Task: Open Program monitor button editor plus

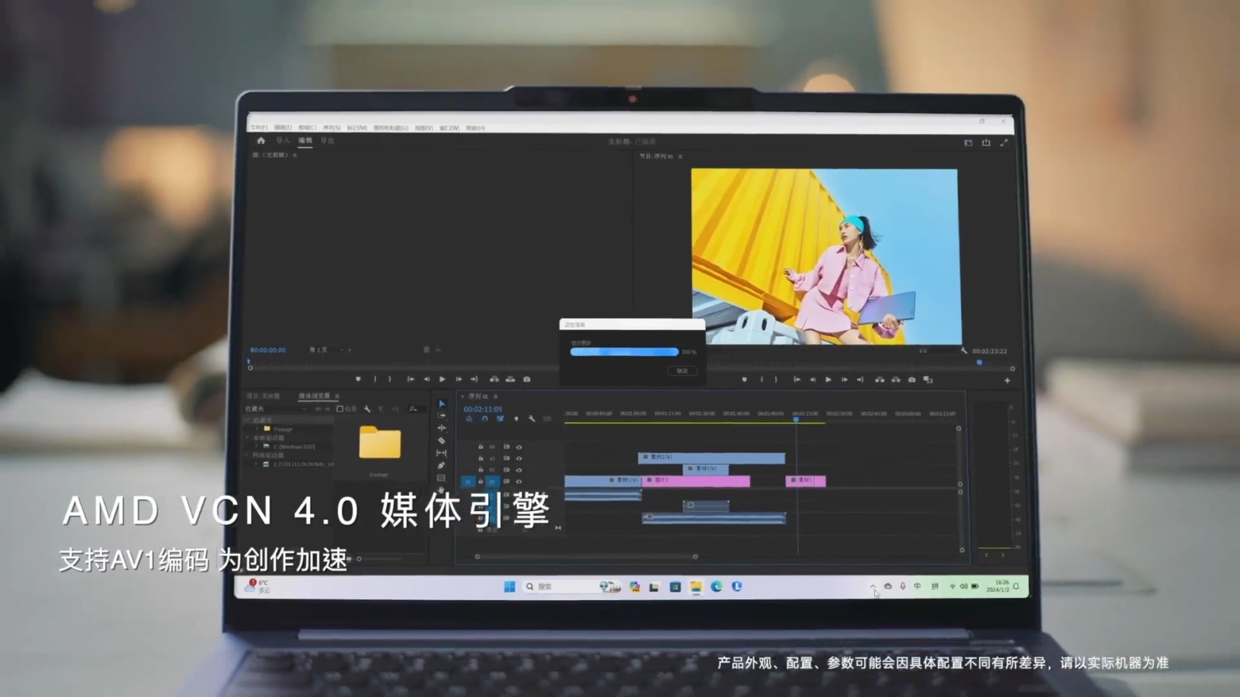Action: (1007, 380)
